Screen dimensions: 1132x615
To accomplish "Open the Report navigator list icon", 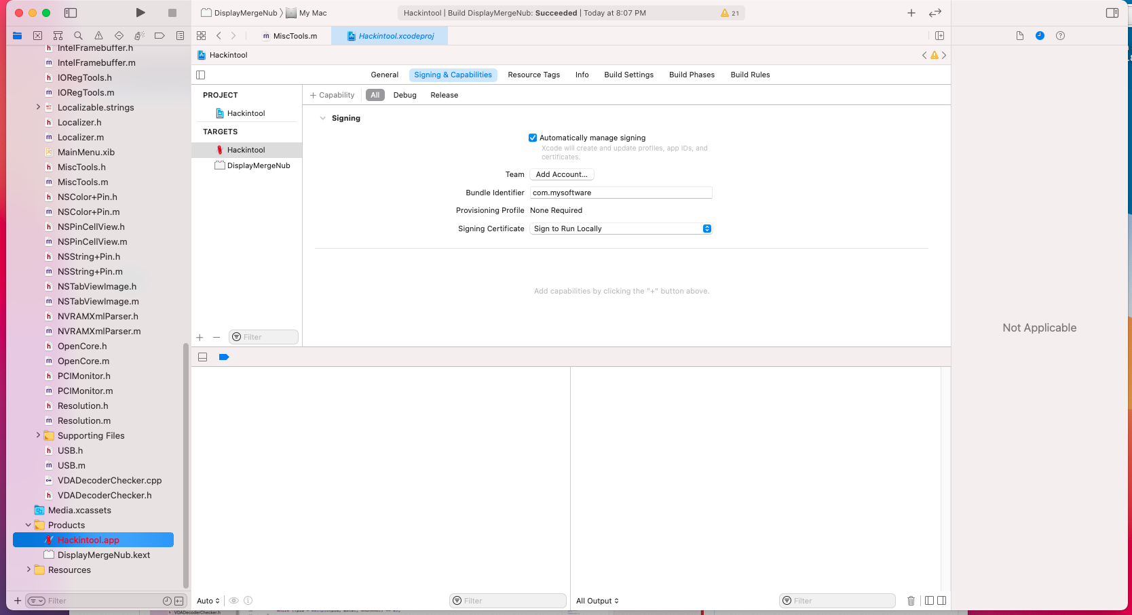I will click(180, 35).
